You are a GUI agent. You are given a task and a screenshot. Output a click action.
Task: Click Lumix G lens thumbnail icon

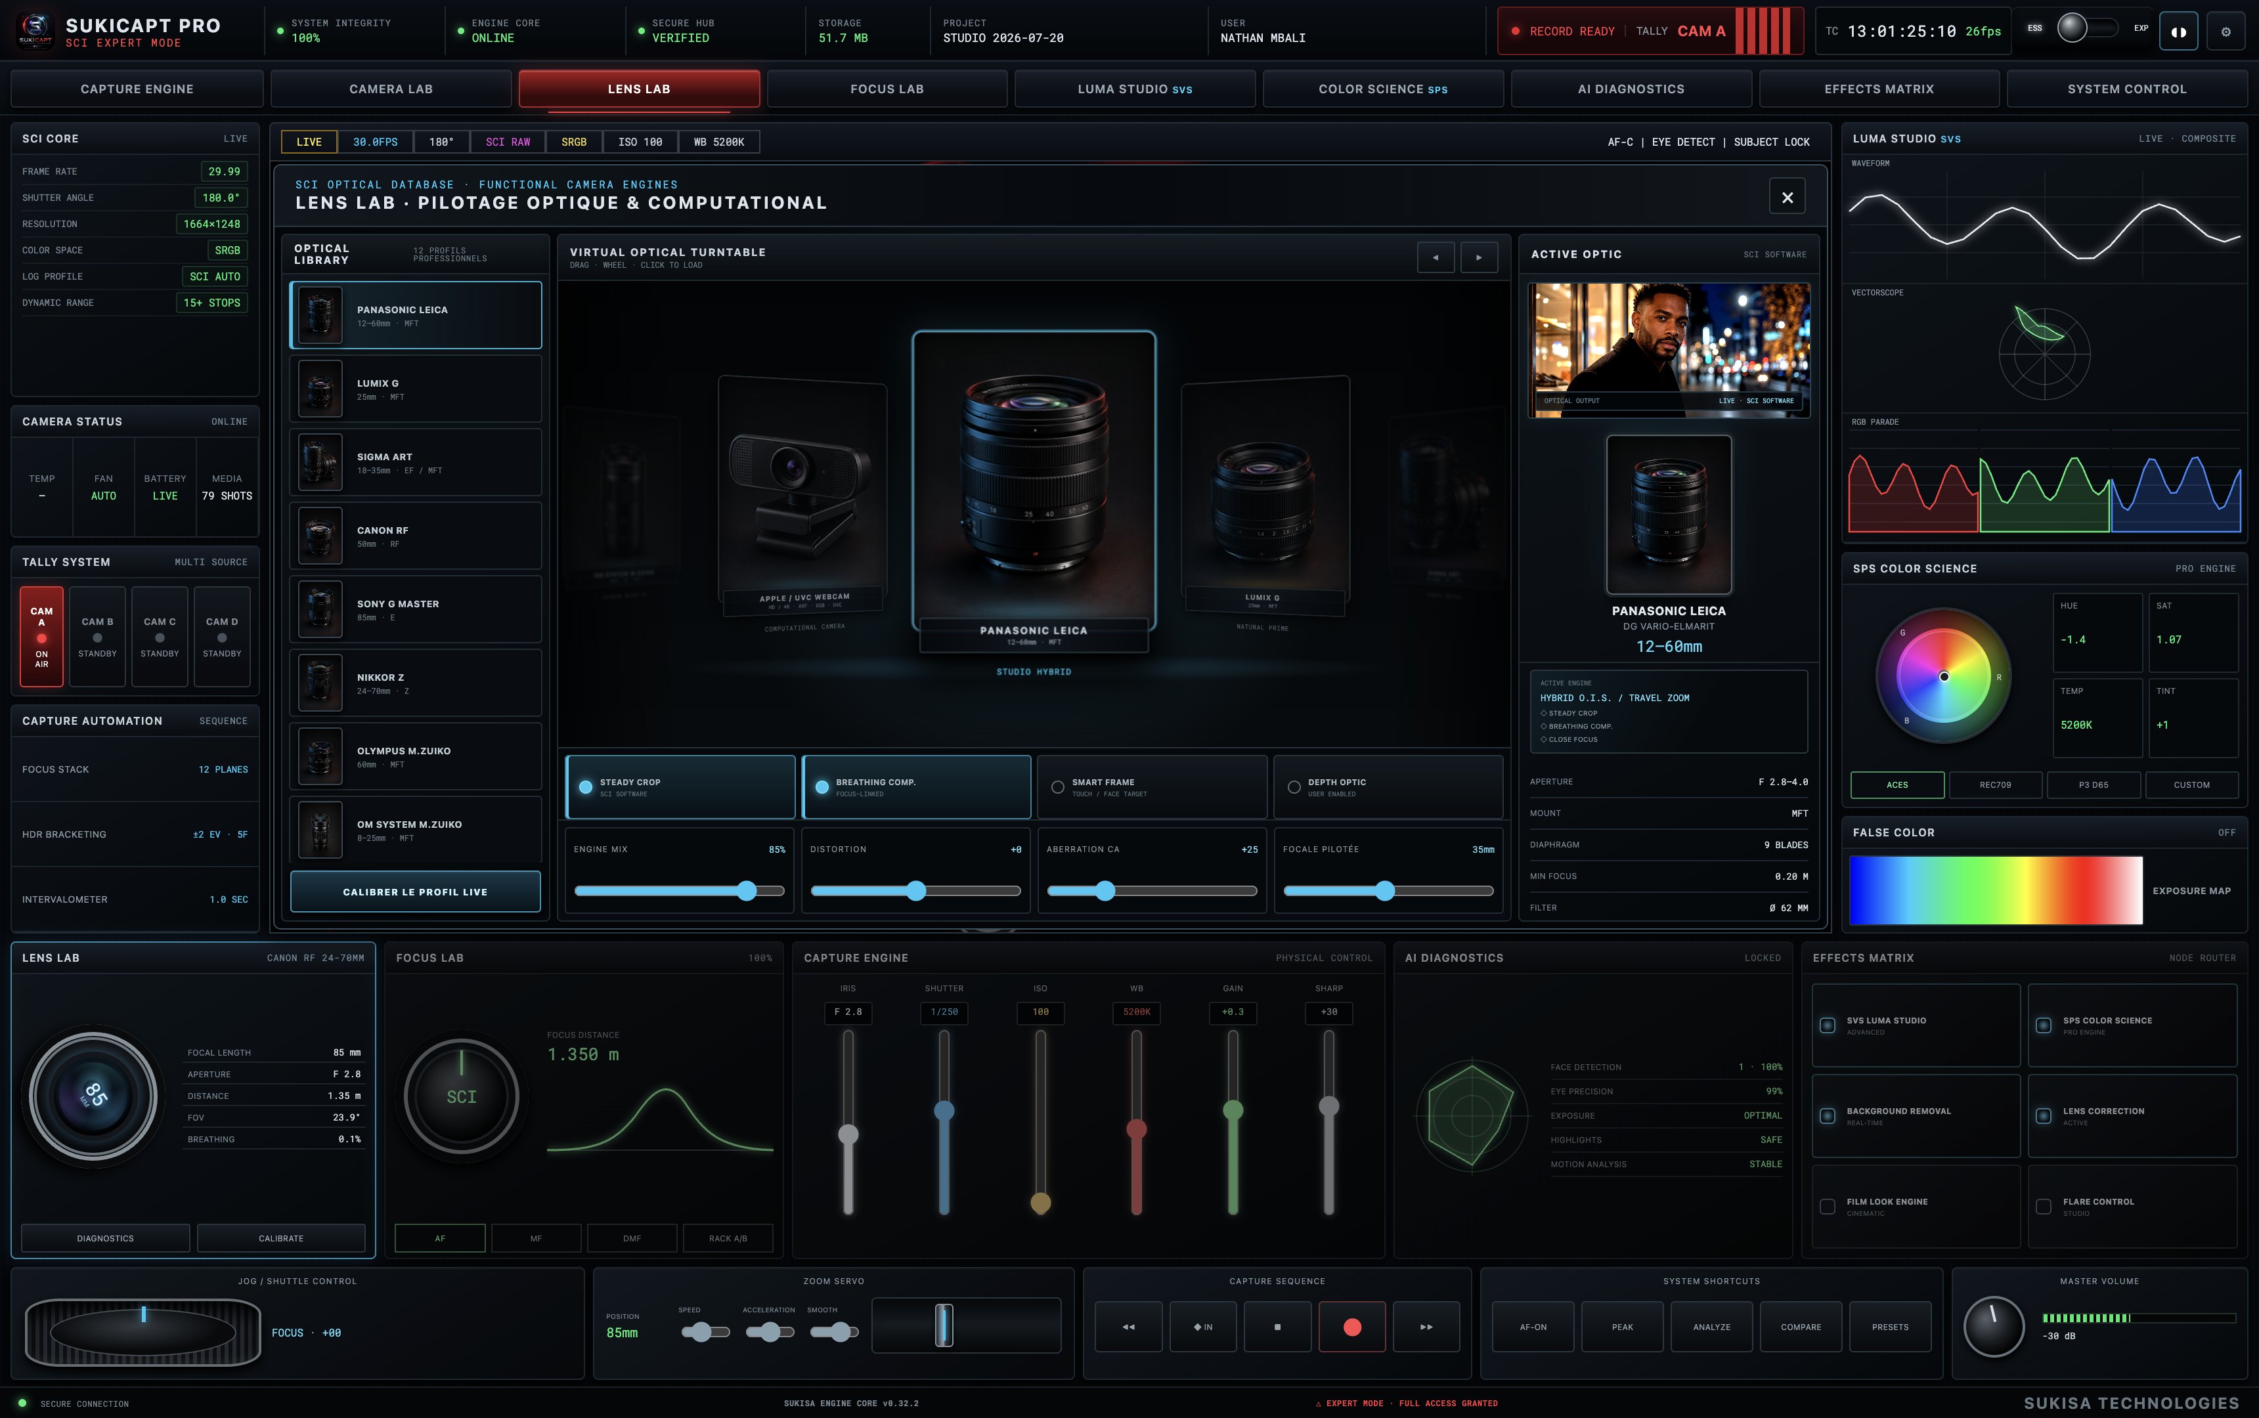pos(320,389)
